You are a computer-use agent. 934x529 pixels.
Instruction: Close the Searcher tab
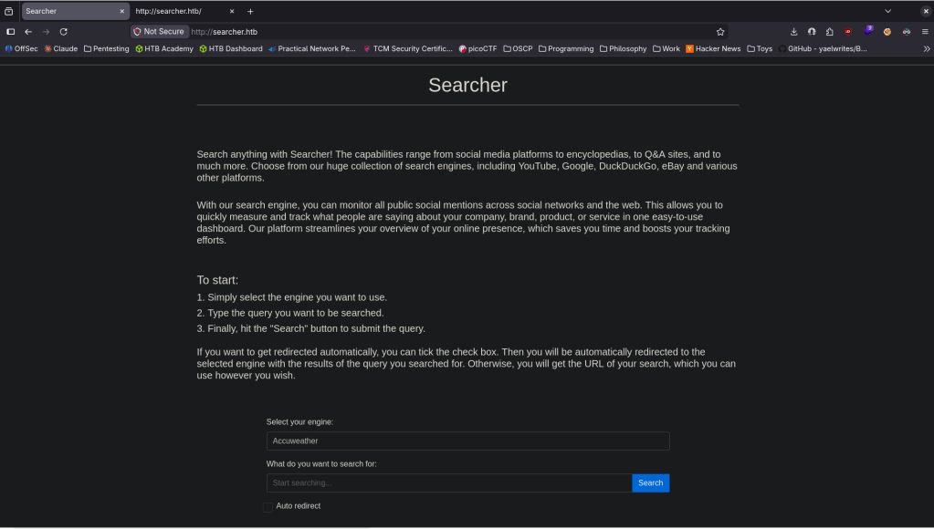tap(121, 11)
